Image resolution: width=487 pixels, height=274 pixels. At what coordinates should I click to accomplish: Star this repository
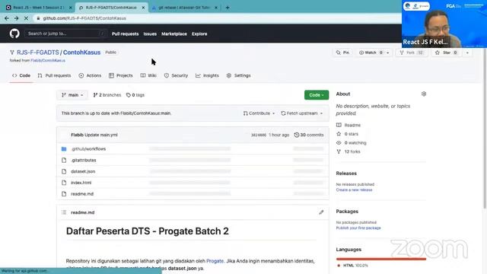tap(447, 53)
